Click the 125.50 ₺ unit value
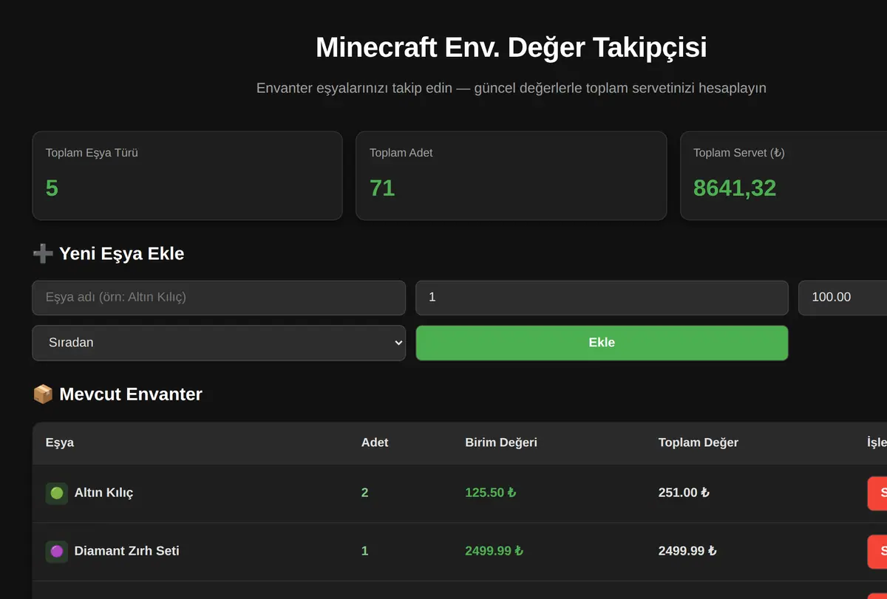Image resolution: width=887 pixels, height=599 pixels. pos(490,493)
